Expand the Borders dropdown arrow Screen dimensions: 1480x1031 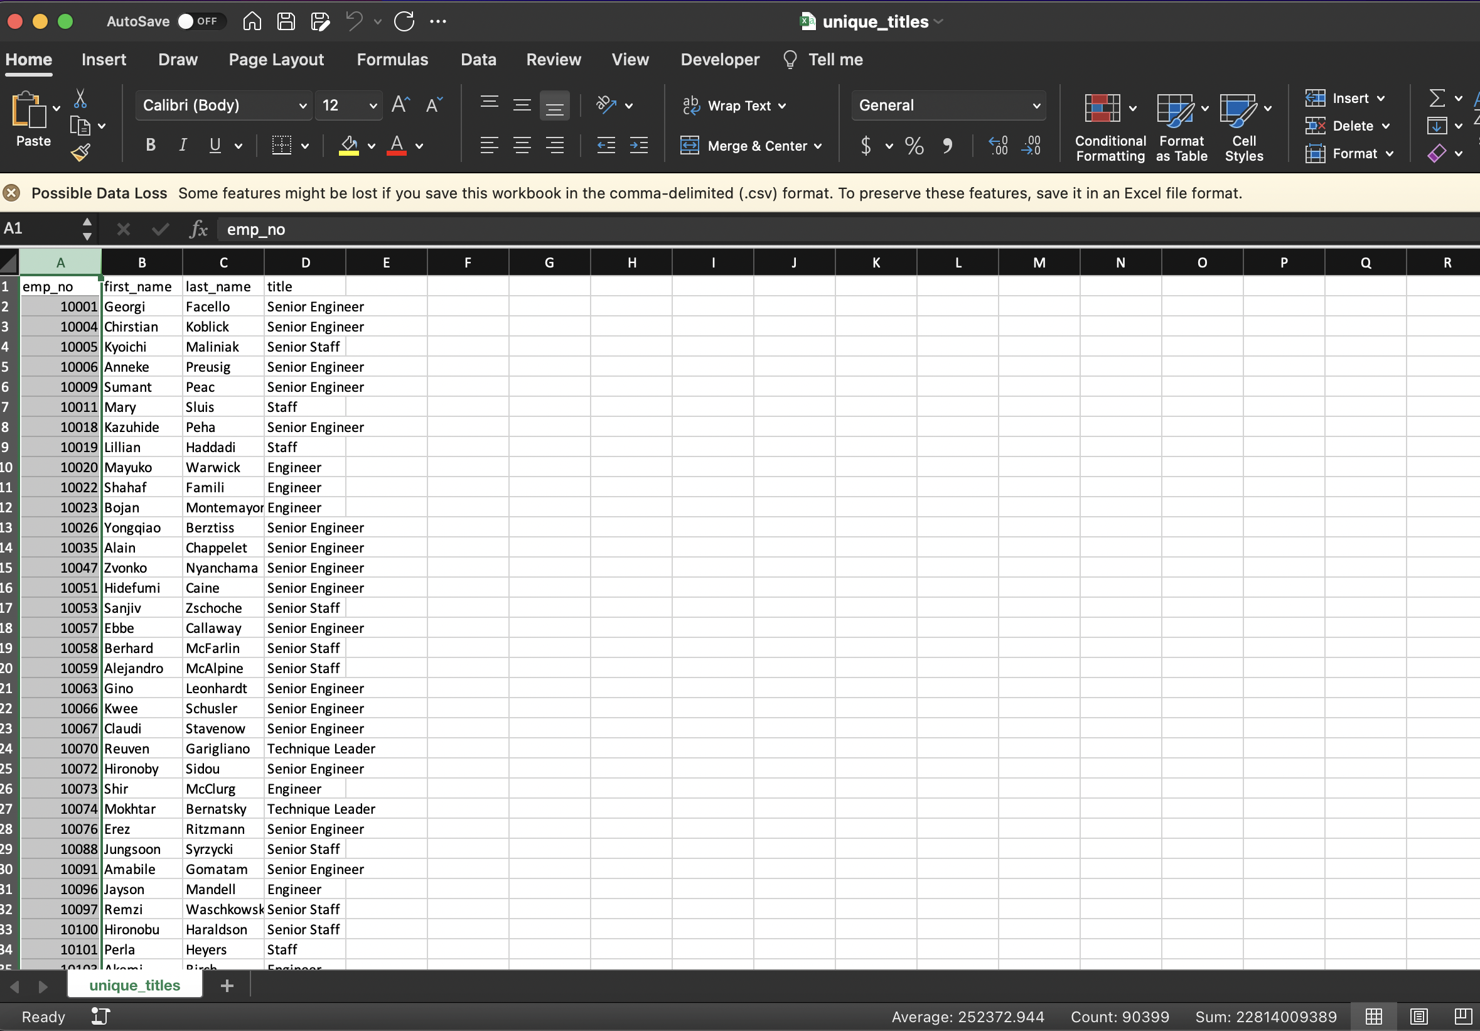coord(305,146)
